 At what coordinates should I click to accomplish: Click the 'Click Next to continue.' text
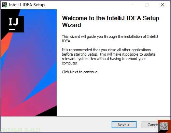[x=80, y=72]
